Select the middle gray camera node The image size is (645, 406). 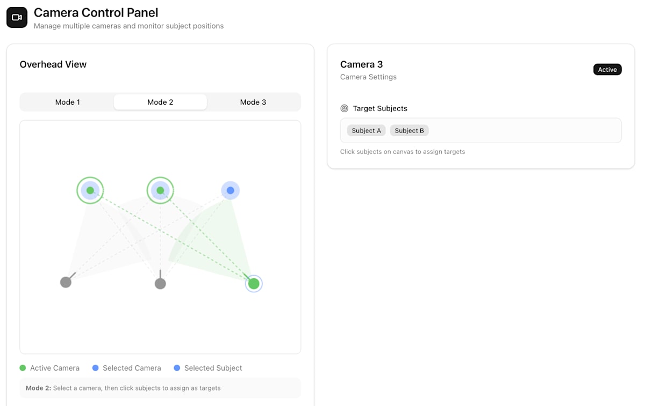(160, 284)
